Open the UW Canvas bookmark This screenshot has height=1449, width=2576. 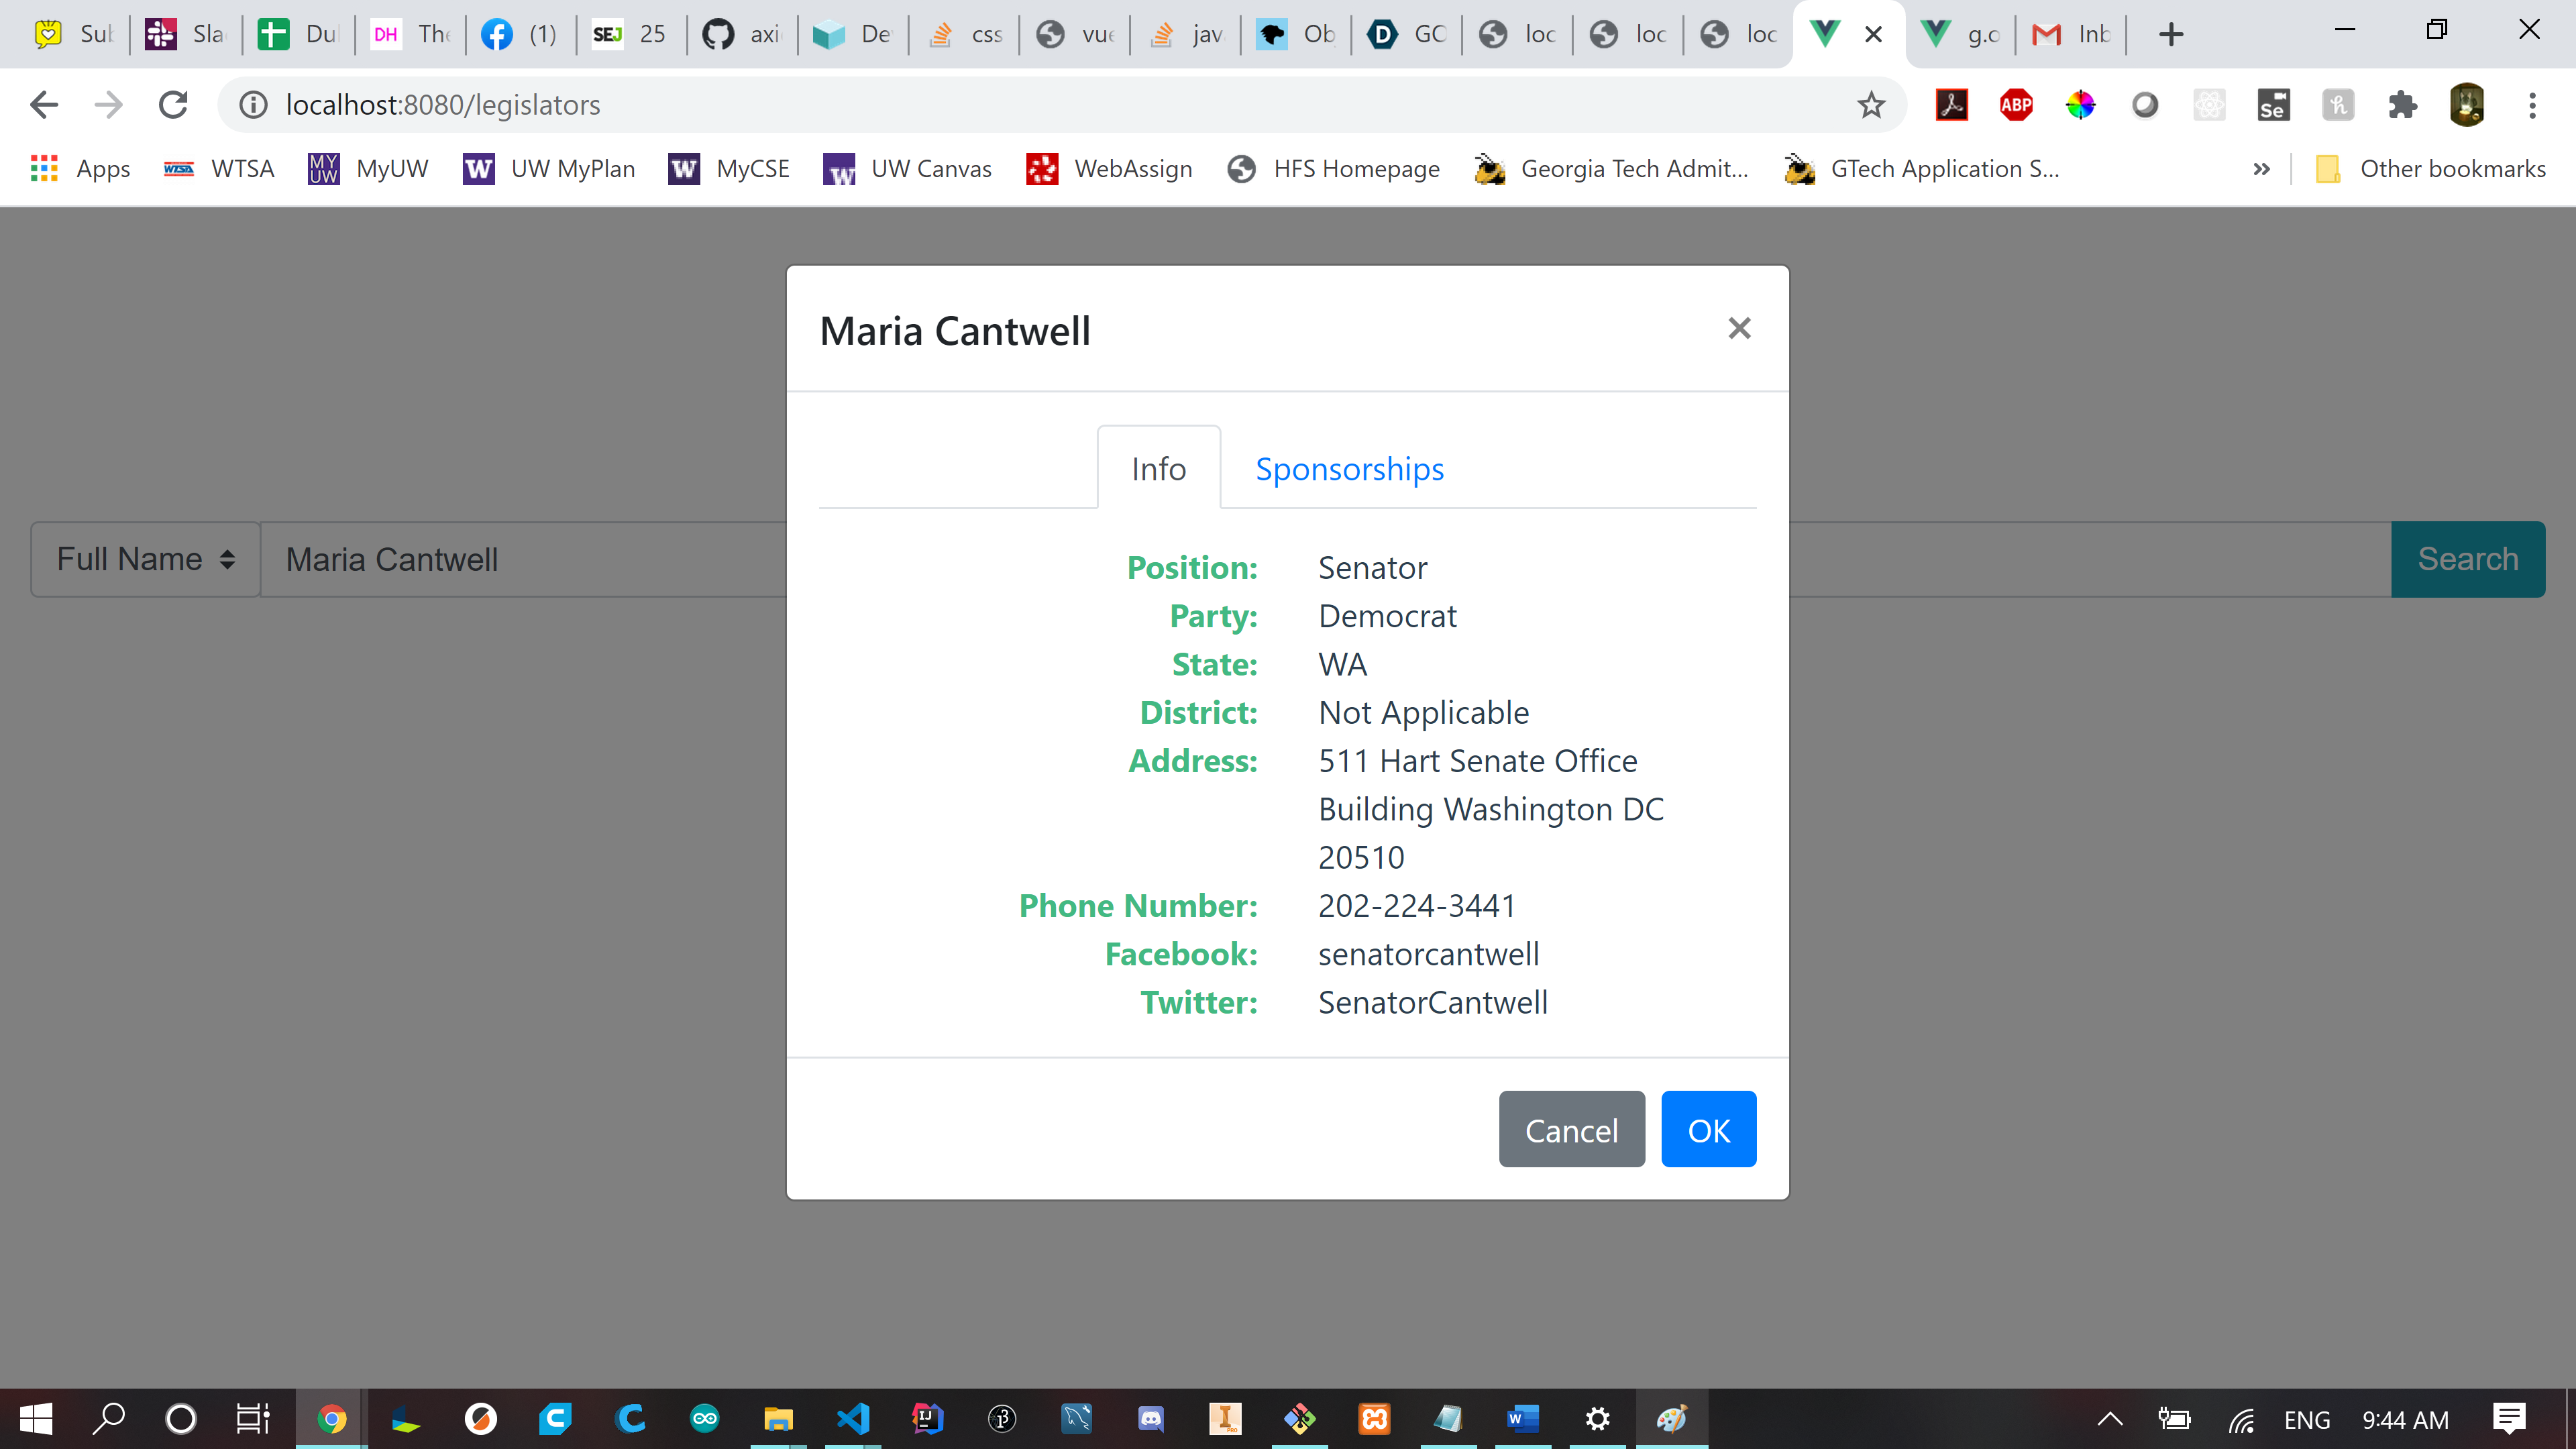click(907, 169)
